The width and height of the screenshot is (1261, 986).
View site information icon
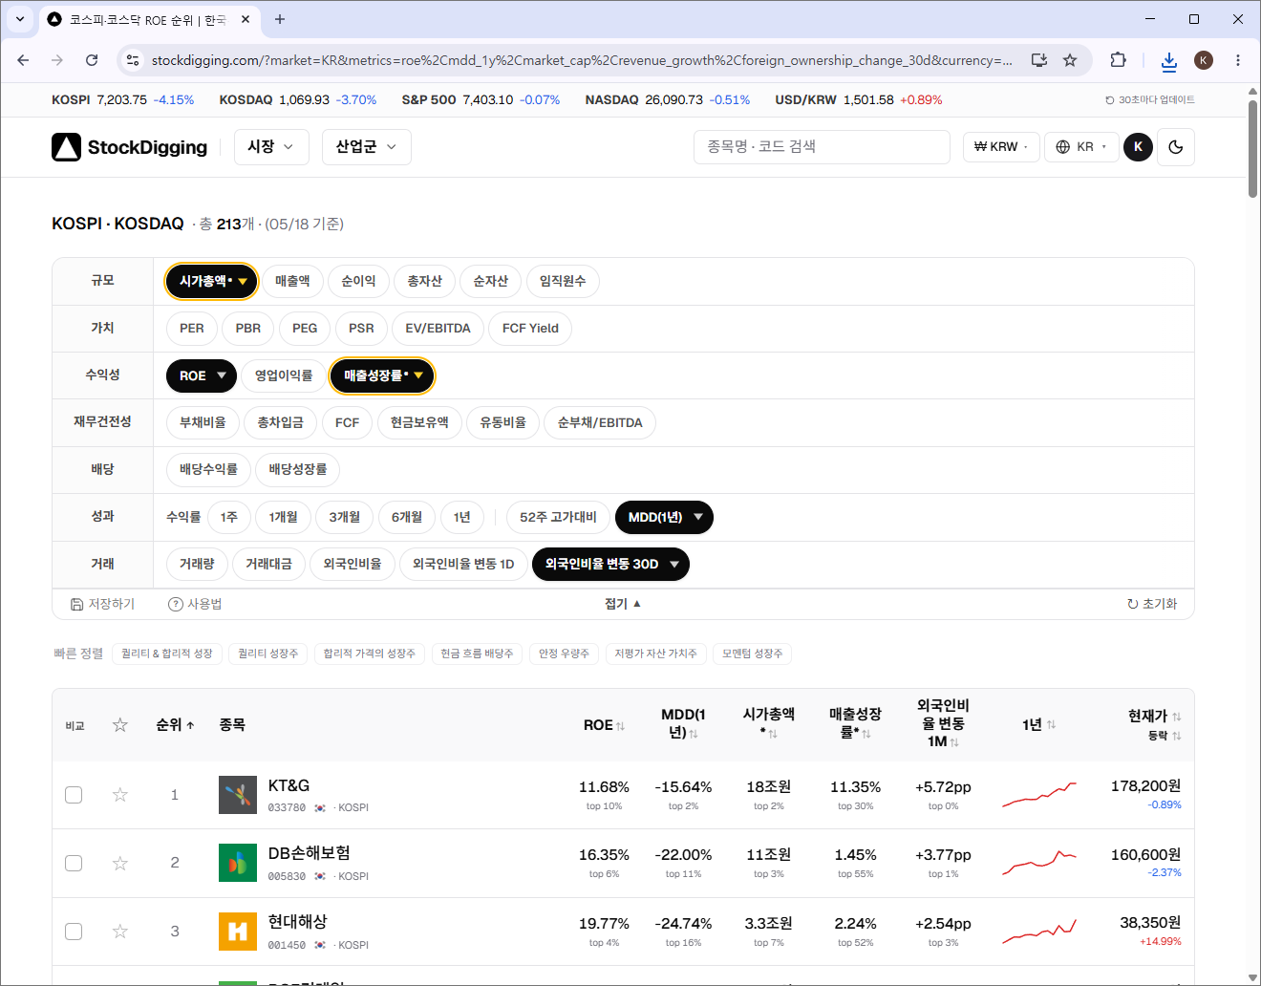click(133, 60)
